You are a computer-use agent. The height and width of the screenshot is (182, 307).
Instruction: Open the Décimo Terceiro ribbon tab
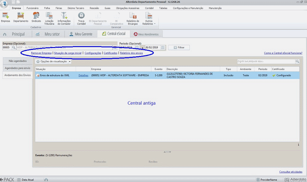pos(76,8)
